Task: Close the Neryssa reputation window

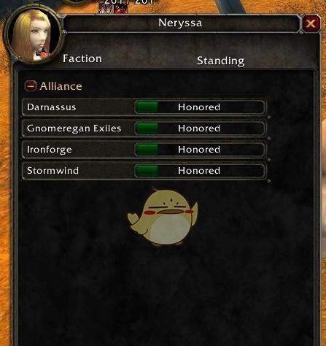Action: tap(311, 23)
